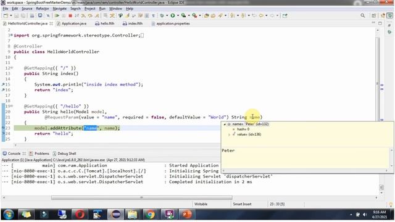Click the Resume debug button
Image resolution: width=395 pixels, height=222 pixels.
pos(57,15)
